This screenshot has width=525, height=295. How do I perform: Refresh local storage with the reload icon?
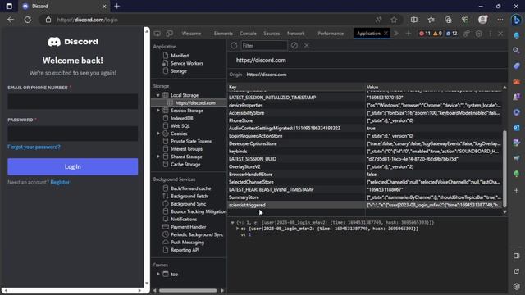(234, 46)
